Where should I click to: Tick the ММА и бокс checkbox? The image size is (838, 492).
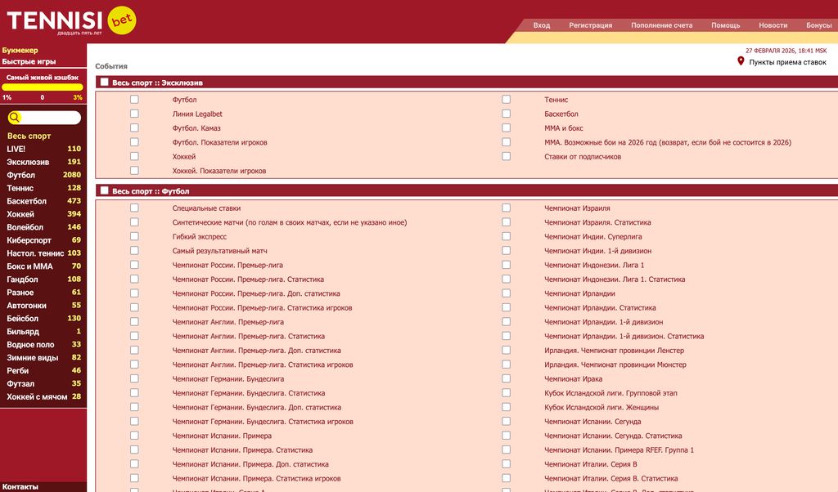[506, 127]
